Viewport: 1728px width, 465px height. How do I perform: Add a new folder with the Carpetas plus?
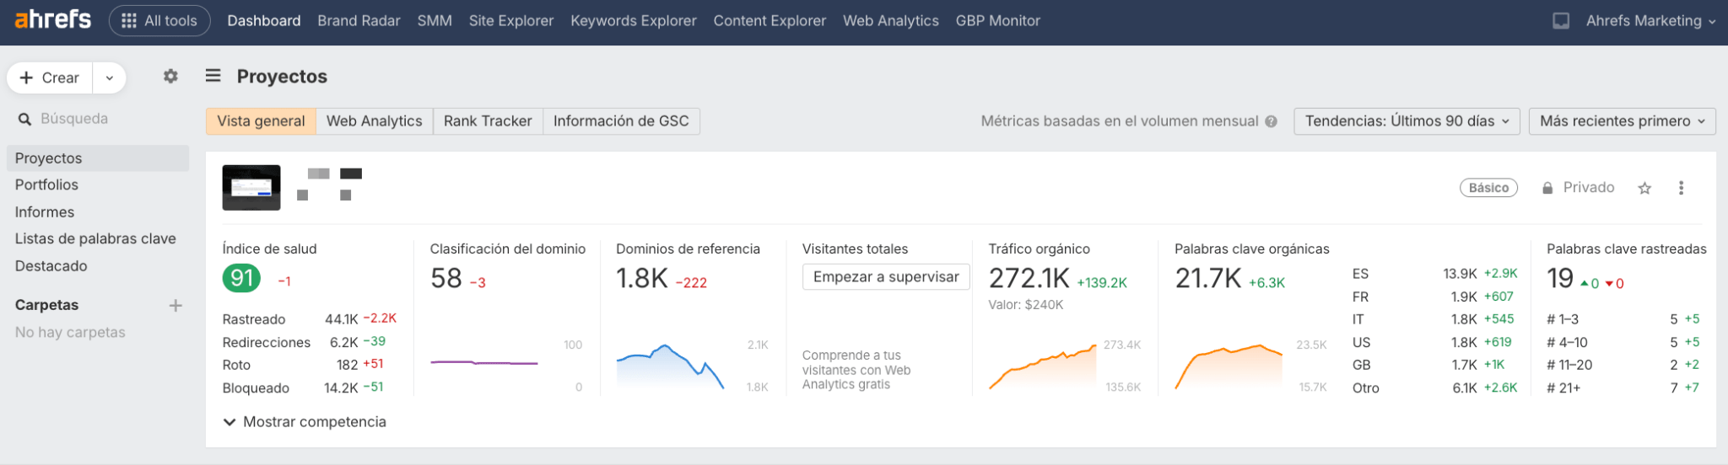[175, 306]
